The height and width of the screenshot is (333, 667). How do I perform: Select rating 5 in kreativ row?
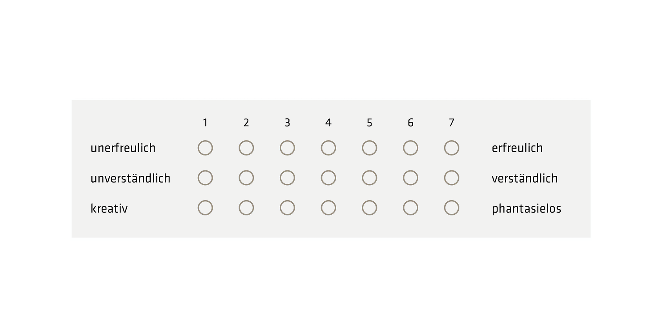tap(370, 208)
